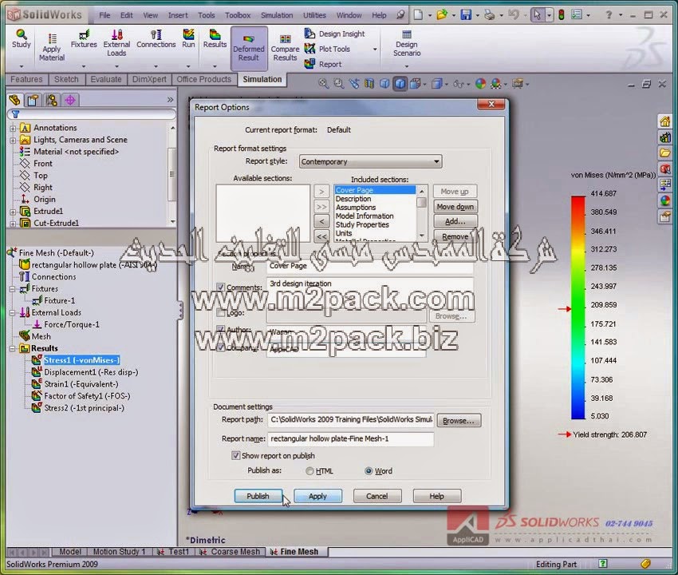This screenshot has width=678, height=575.
Task: Click Move down button
Action: (455, 207)
